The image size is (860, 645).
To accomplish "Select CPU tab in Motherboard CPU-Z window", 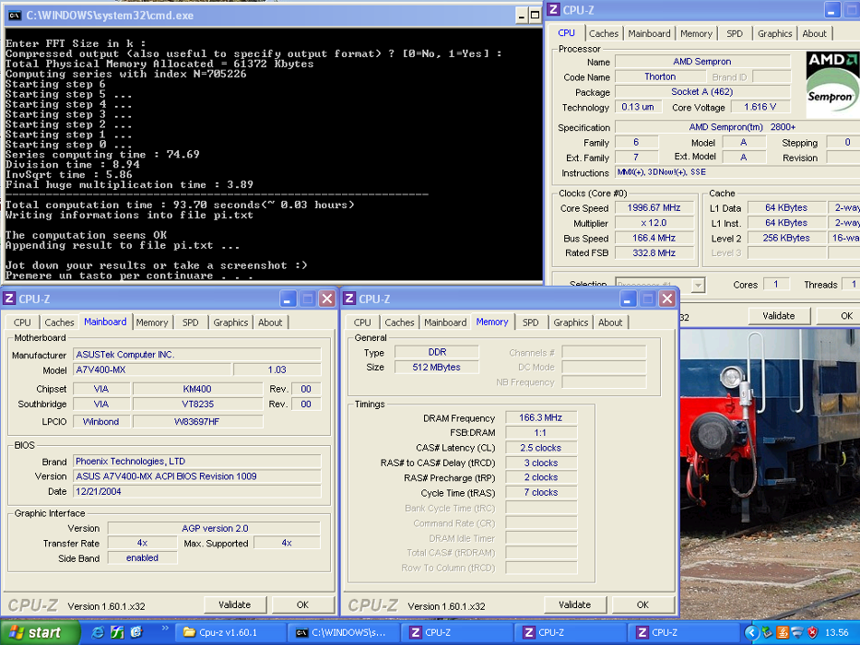I will pos(22,322).
